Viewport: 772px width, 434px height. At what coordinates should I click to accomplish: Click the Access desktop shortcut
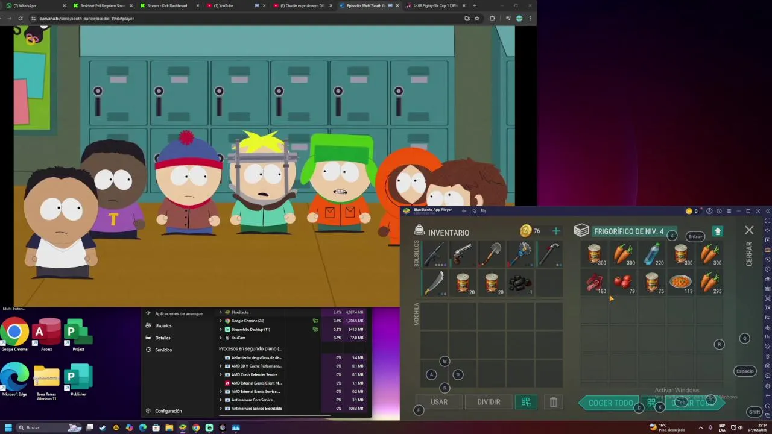[46, 335]
